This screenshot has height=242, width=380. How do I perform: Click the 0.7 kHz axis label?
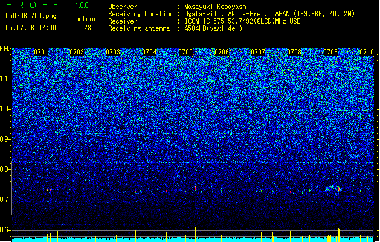(5, 200)
